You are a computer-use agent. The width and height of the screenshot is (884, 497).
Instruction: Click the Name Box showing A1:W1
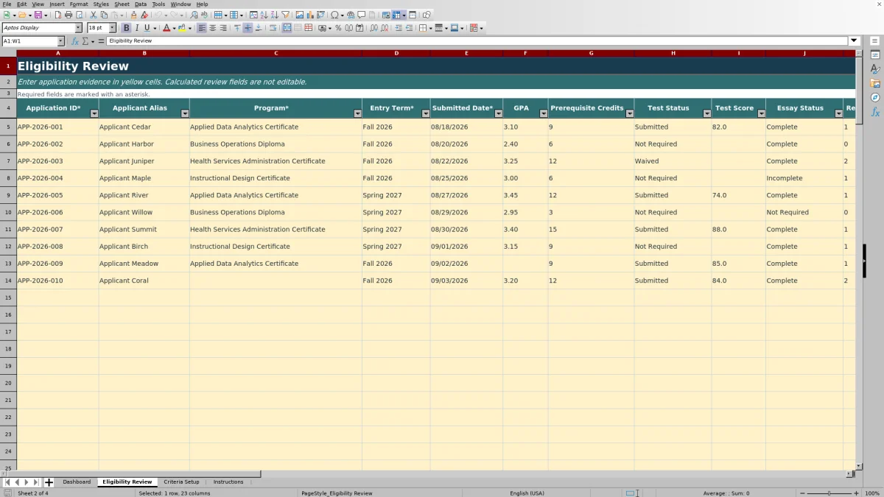click(29, 41)
